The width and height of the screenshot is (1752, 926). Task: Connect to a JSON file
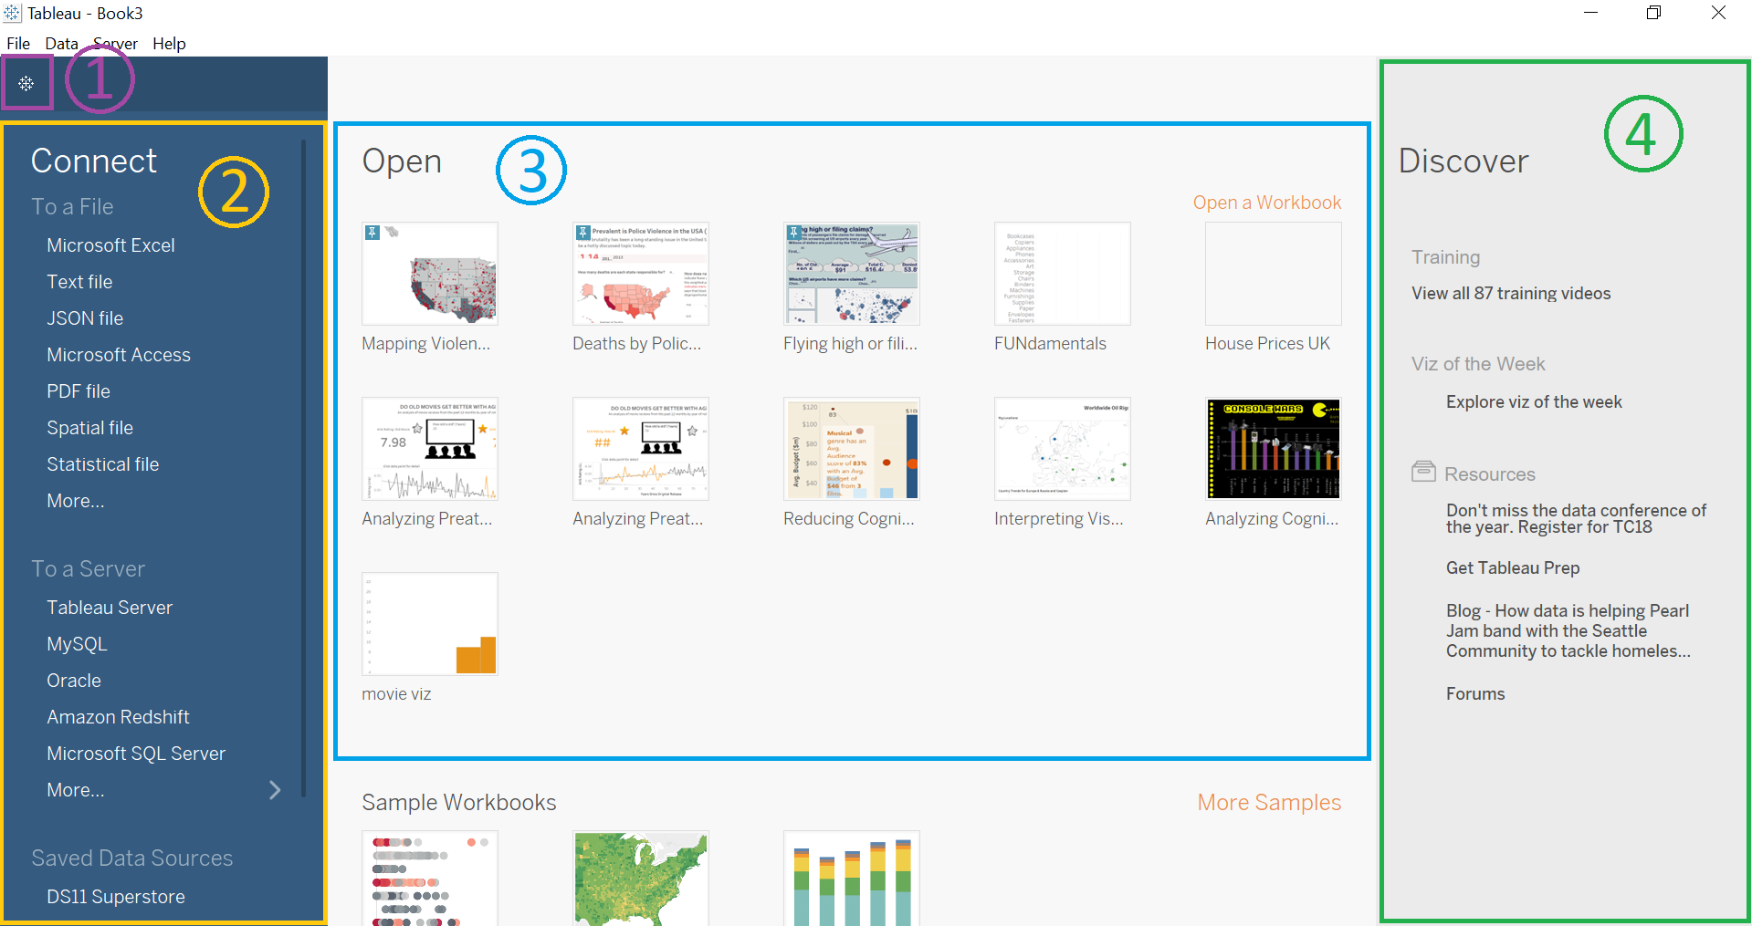[x=85, y=318]
